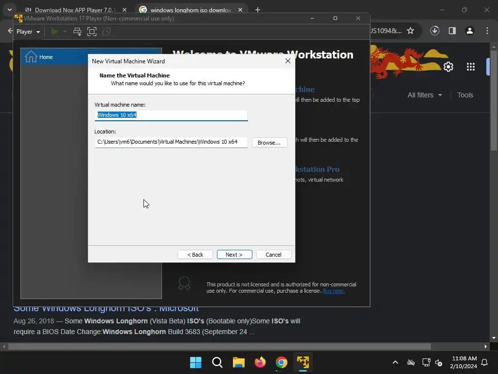Click Tools in Google search
Screen dimensions: 498x374
[465, 95]
